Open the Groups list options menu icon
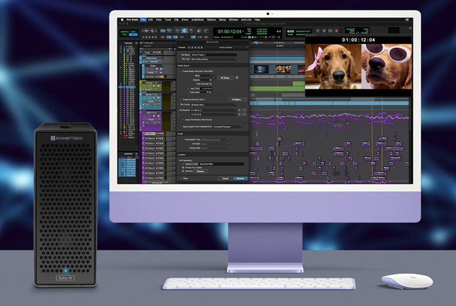 (136, 154)
